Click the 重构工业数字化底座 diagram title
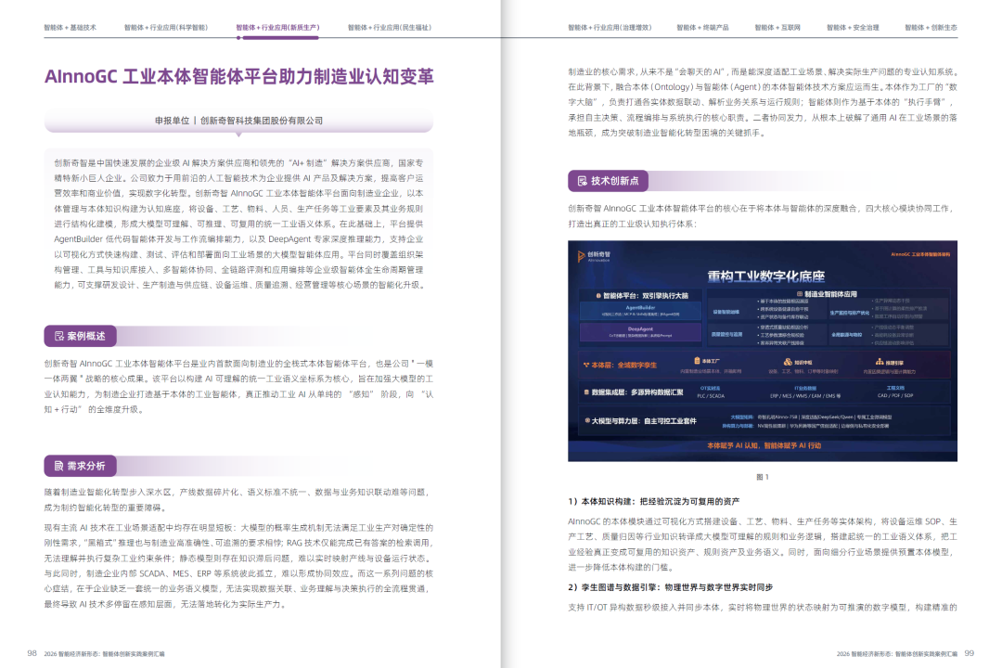This screenshot has width=1002, height=668. tap(765, 276)
